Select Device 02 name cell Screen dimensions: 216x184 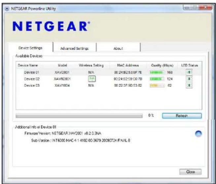(32, 79)
